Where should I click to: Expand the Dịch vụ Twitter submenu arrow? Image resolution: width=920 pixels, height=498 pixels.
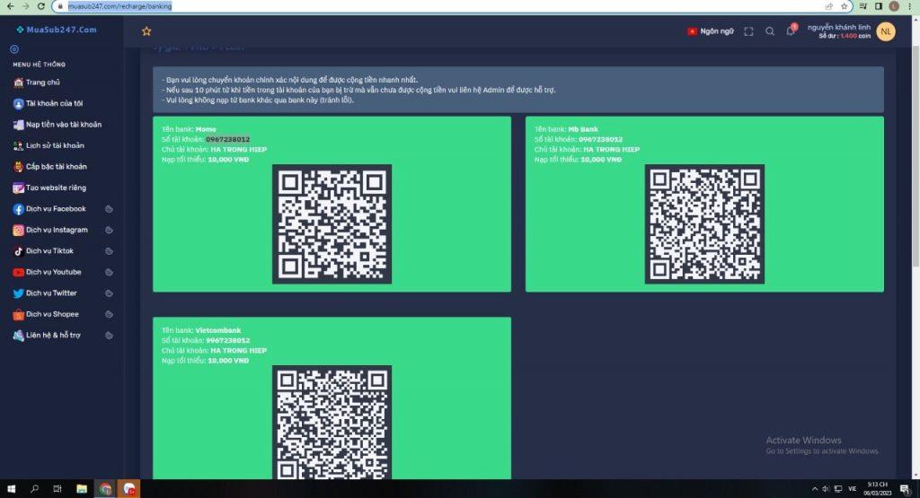(x=109, y=293)
